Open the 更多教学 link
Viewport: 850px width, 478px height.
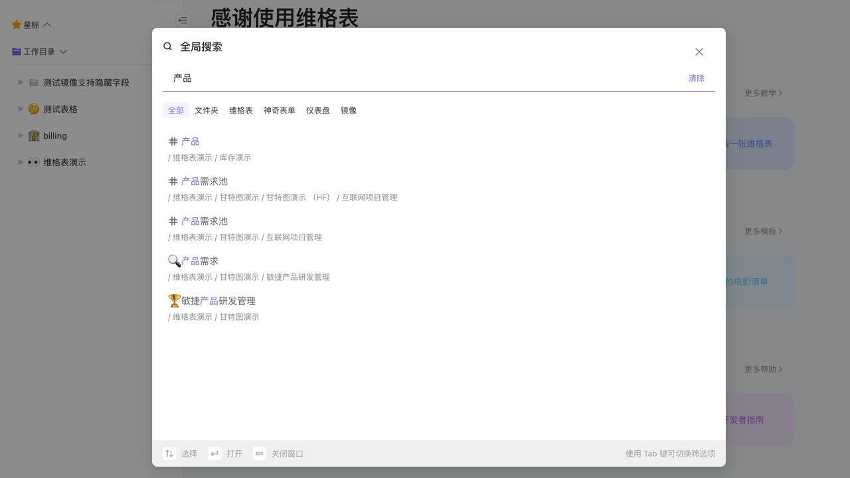[x=763, y=93]
